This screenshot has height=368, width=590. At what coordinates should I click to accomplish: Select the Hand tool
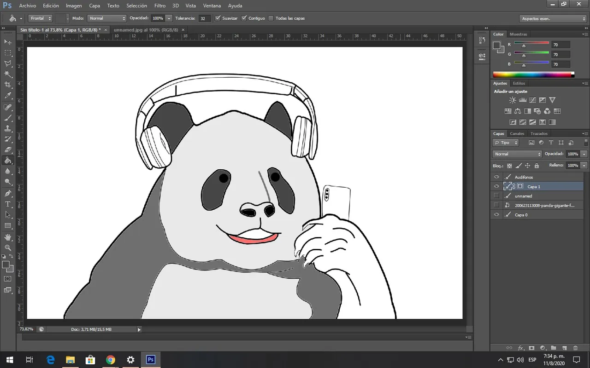(8, 237)
